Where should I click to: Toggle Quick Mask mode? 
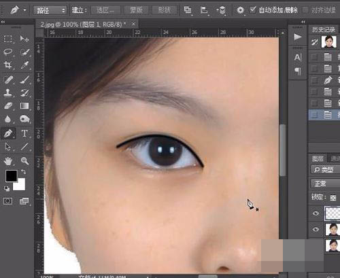[7, 201]
